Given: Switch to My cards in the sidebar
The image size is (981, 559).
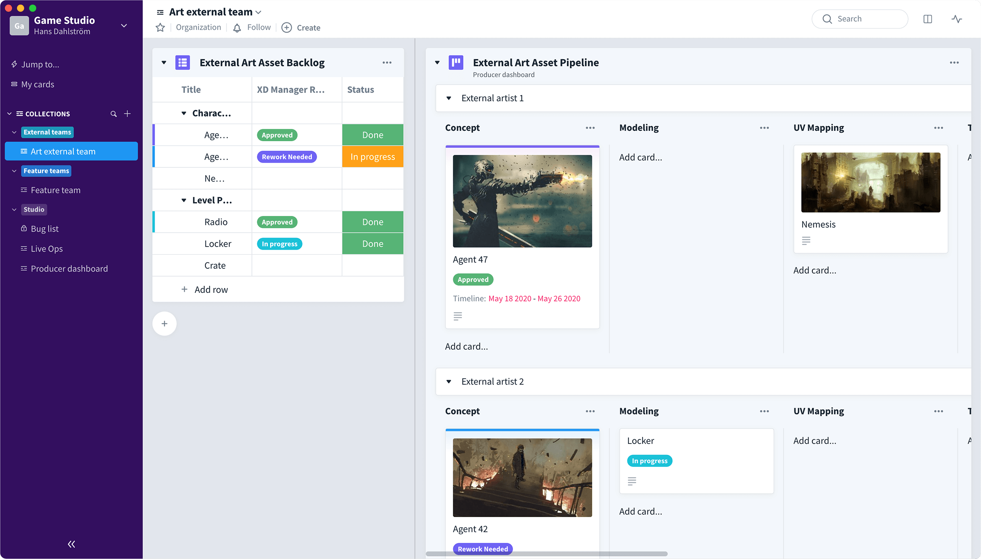Looking at the screenshot, I should point(38,84).
